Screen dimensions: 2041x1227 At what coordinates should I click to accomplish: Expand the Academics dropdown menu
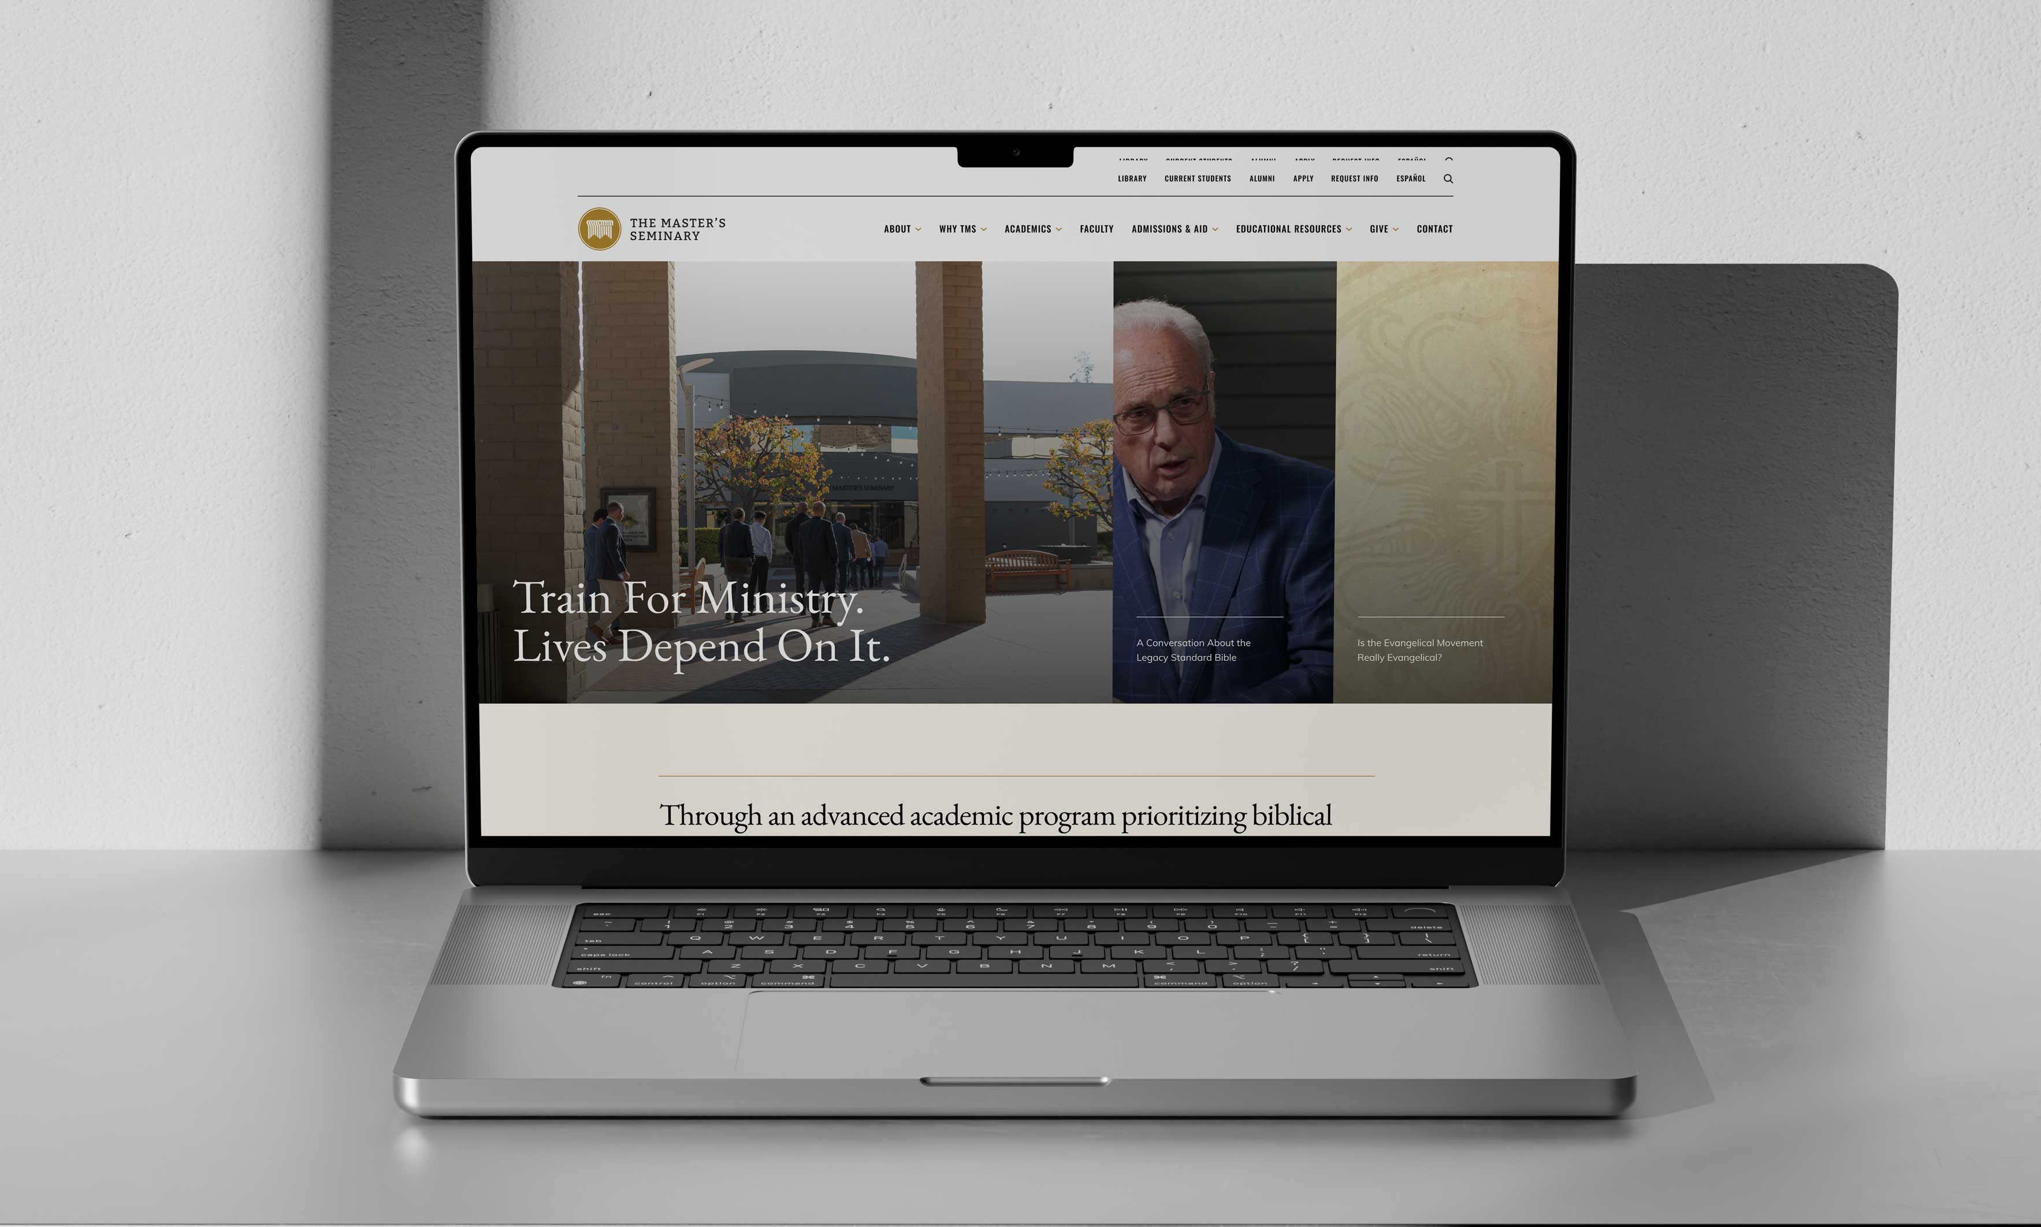(x=1031, y=229)
